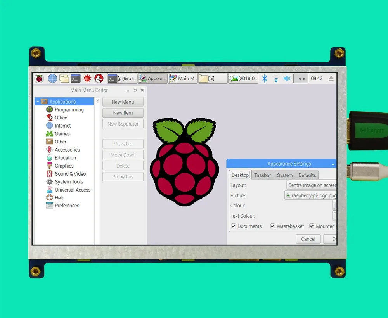Open the File Manager folders icon
Image resolution: width=388 pixels, height=318 pixels.
pos(64,79)
